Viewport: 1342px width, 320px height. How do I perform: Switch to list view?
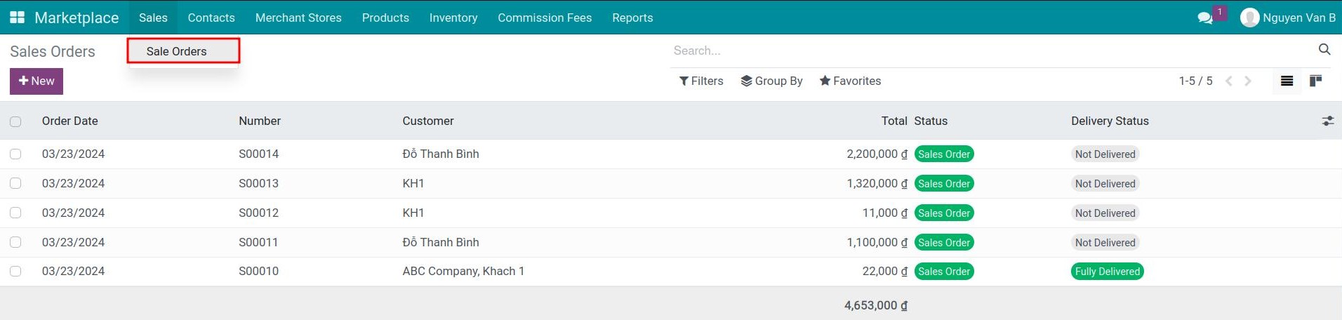pos(1287,81)
